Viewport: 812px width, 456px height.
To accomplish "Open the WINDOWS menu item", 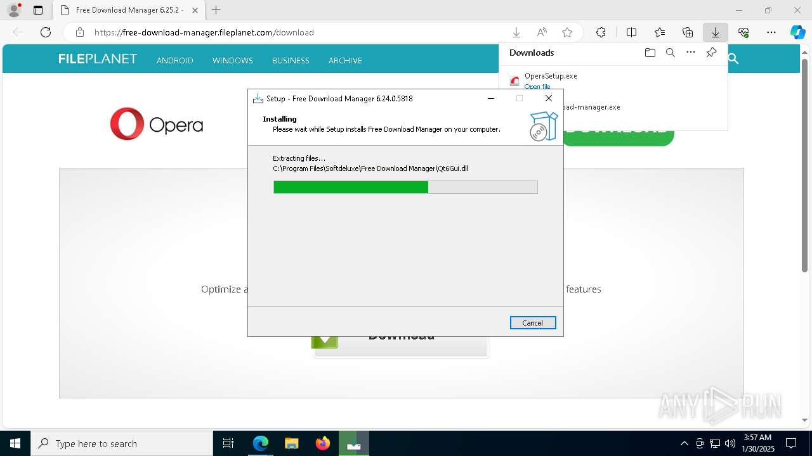I will tap(233, 60).
